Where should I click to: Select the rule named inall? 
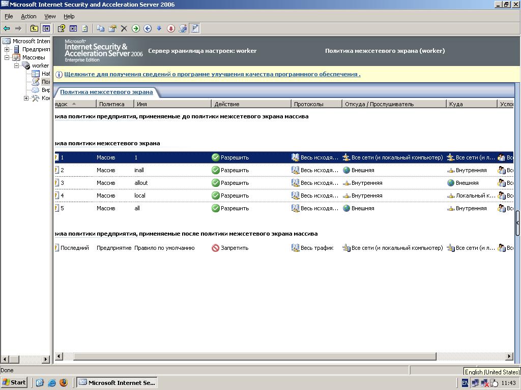pos(284,170)
